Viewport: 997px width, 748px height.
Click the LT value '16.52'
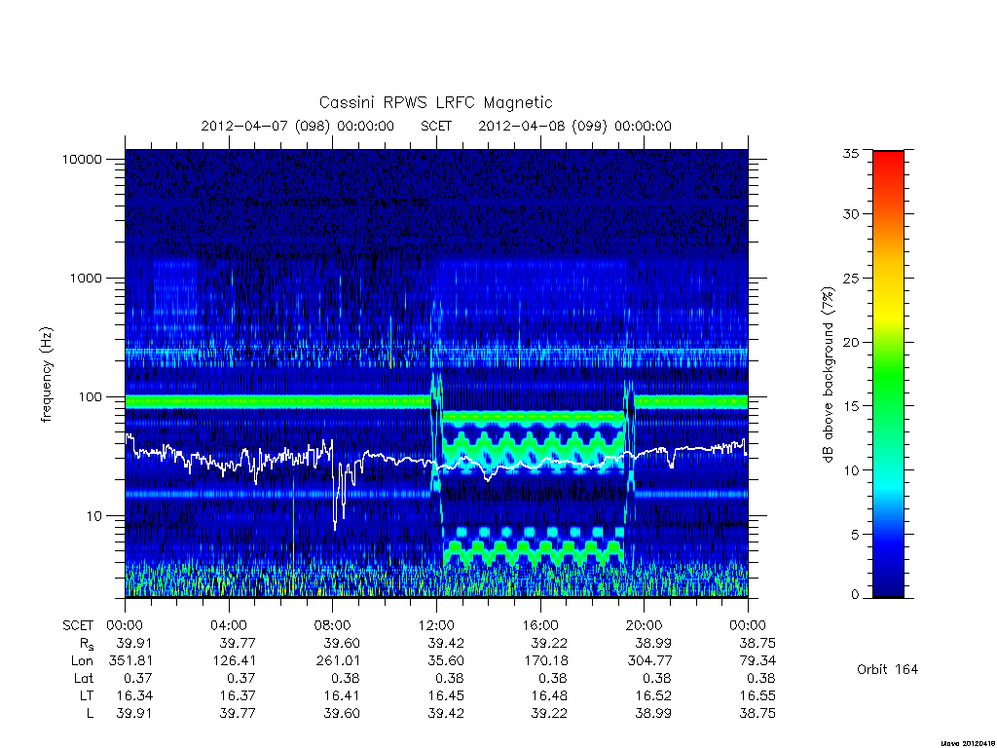pos(653,695)
